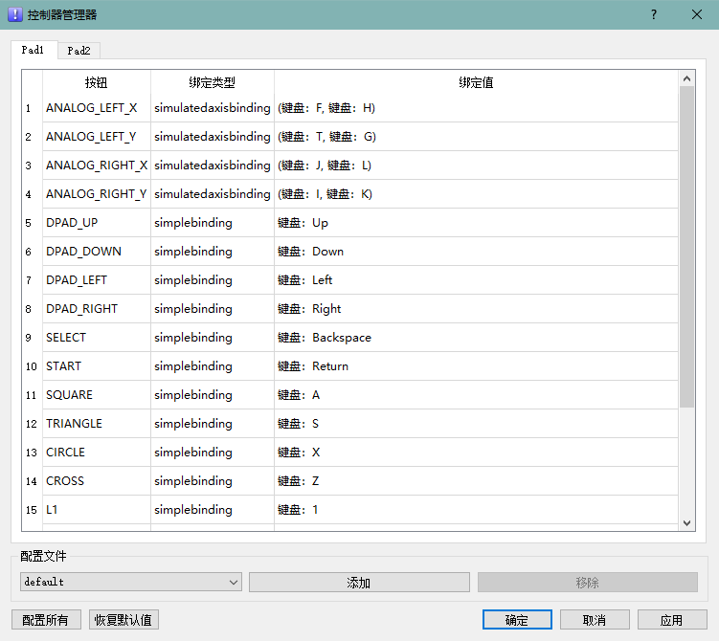The width and height of the screenshot is (719, 641).
Task: Select the Pad1 tab
Action: 34,50
